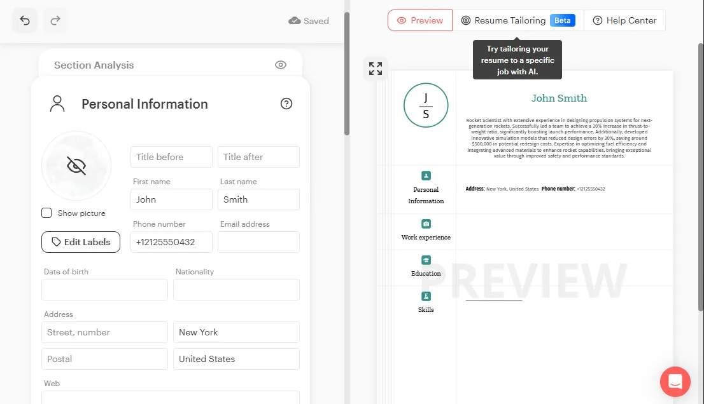
Task: Undo the last change
Action: pyautogui.click(x=25, y=20)
